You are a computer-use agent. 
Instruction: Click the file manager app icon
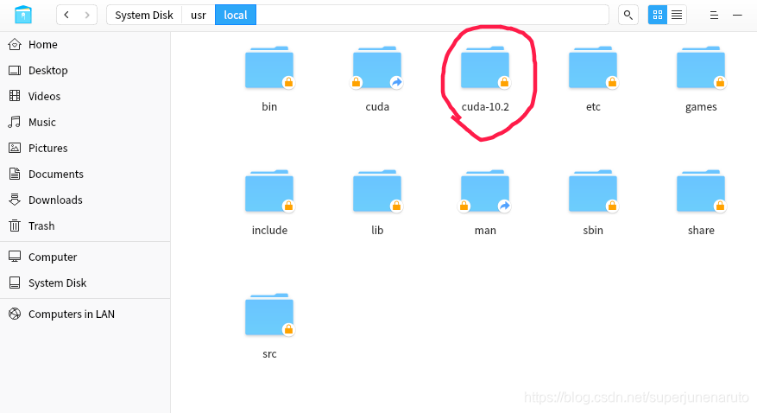pyautogui.click(x=23, y=15)
